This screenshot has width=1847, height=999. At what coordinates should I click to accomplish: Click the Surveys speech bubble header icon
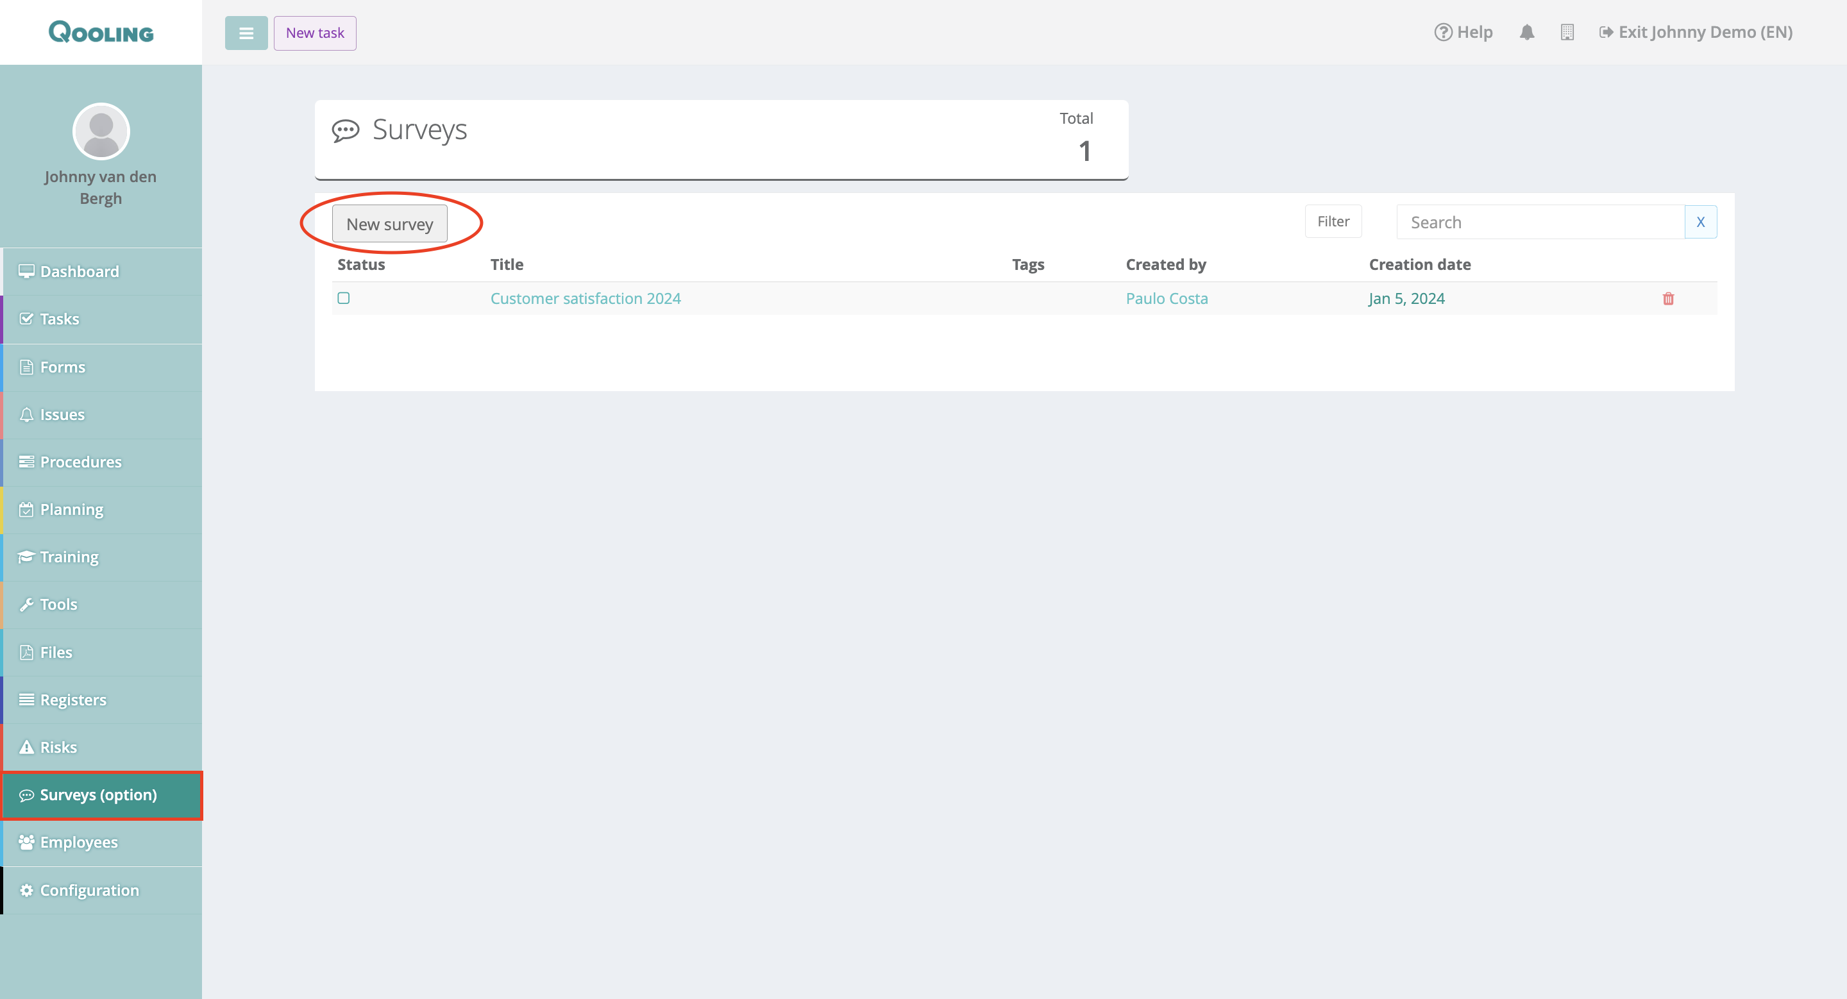pos(345,130)
